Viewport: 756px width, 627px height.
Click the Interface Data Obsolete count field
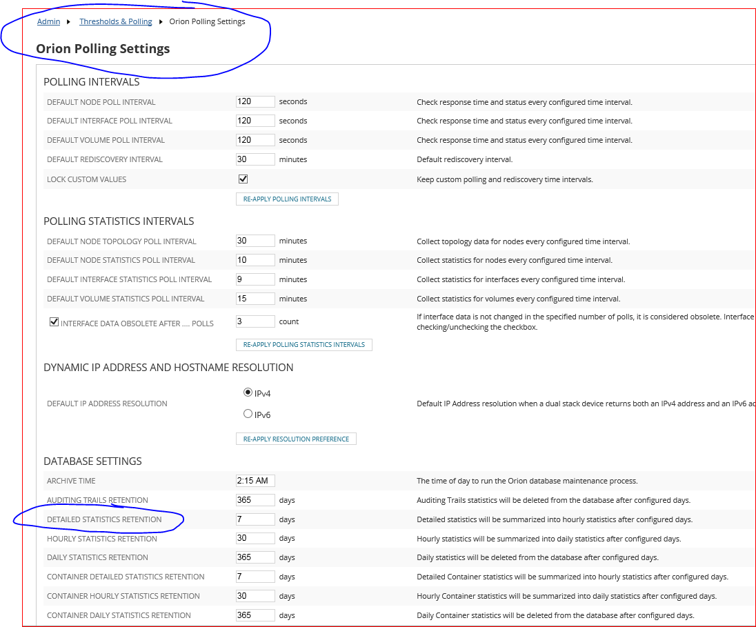(x=255, y=321)
